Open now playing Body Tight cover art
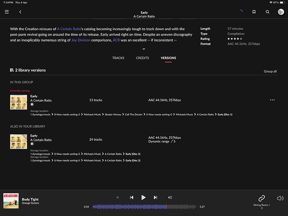 [x=11, y=201]
